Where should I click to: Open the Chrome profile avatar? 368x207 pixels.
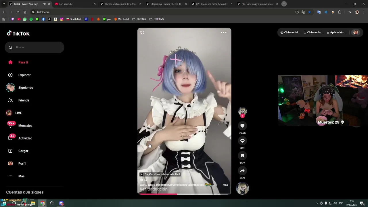pos(357,12)
